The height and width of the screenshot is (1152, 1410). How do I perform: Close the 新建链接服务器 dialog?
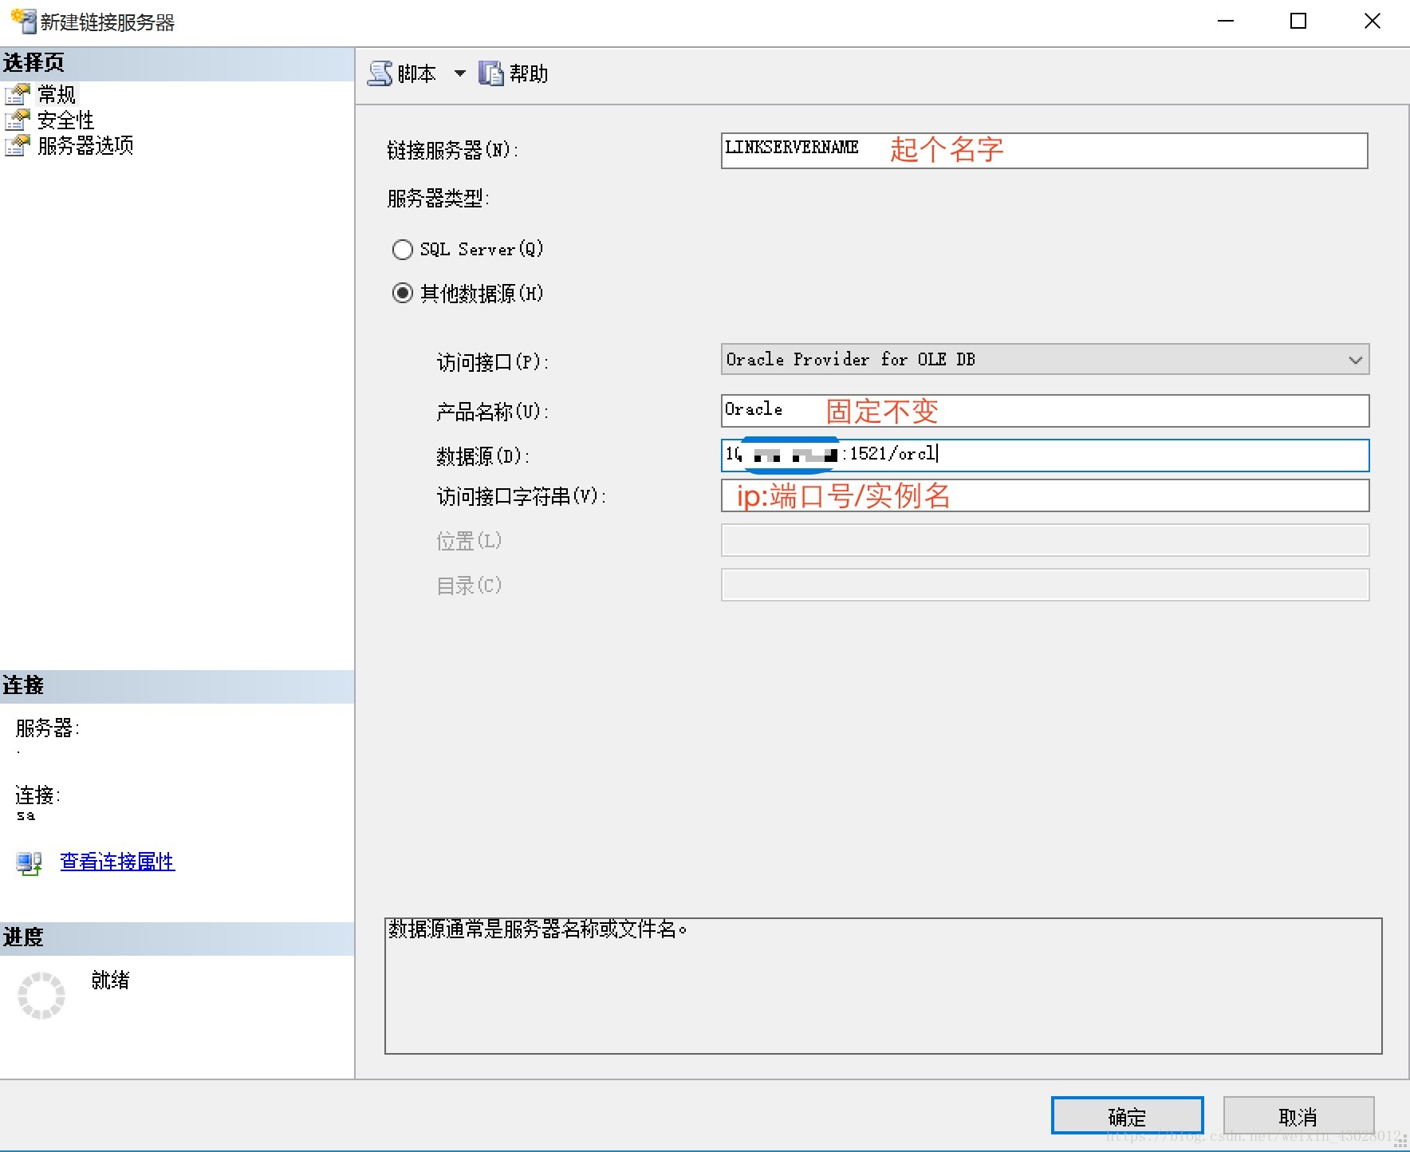(1372, 22)
